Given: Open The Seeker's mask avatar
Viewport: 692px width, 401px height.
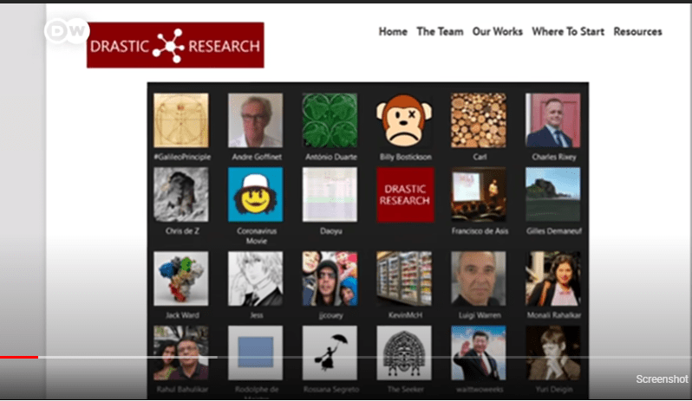Looking at the screenshot, I should point(404,353).
